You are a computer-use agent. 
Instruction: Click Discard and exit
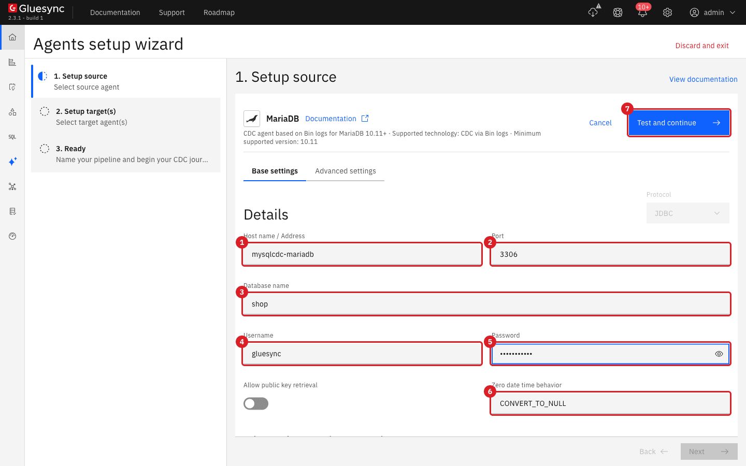pos(702,46)
